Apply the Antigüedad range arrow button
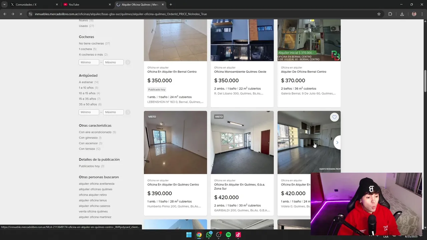Image resolution: width=427 pixels, height=240 pixels. 128,112
